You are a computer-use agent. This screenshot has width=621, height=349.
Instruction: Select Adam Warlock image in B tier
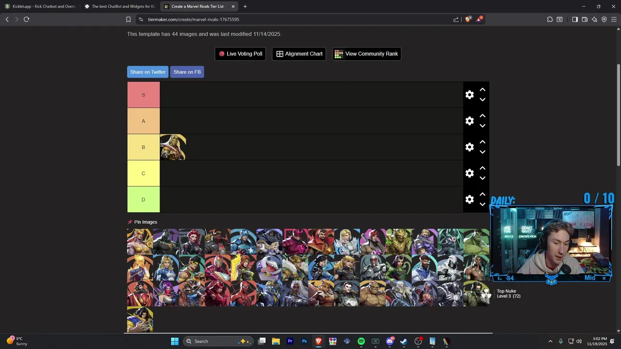pos(173,147)
